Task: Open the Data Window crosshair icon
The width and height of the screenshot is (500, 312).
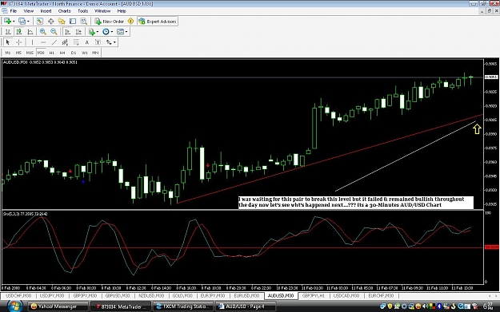Action: click(50, 22)
